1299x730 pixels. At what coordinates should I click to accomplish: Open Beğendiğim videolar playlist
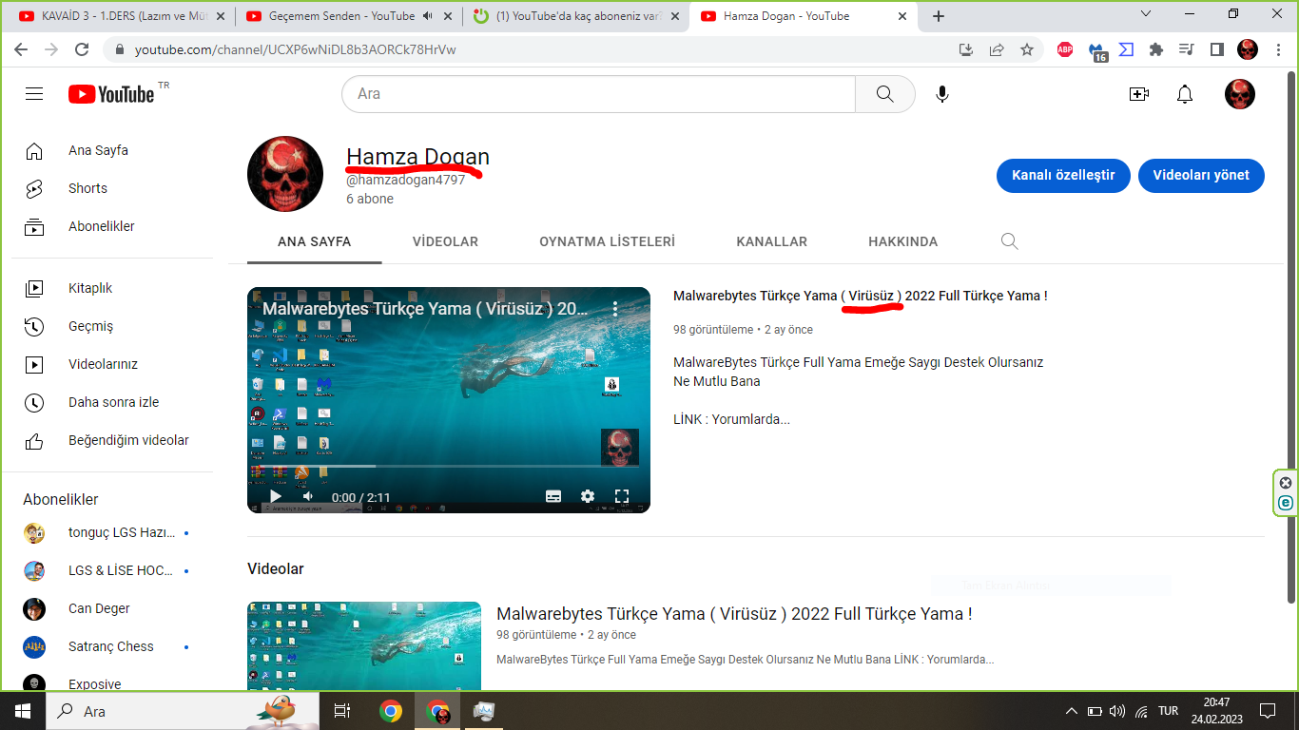(112, 440)
